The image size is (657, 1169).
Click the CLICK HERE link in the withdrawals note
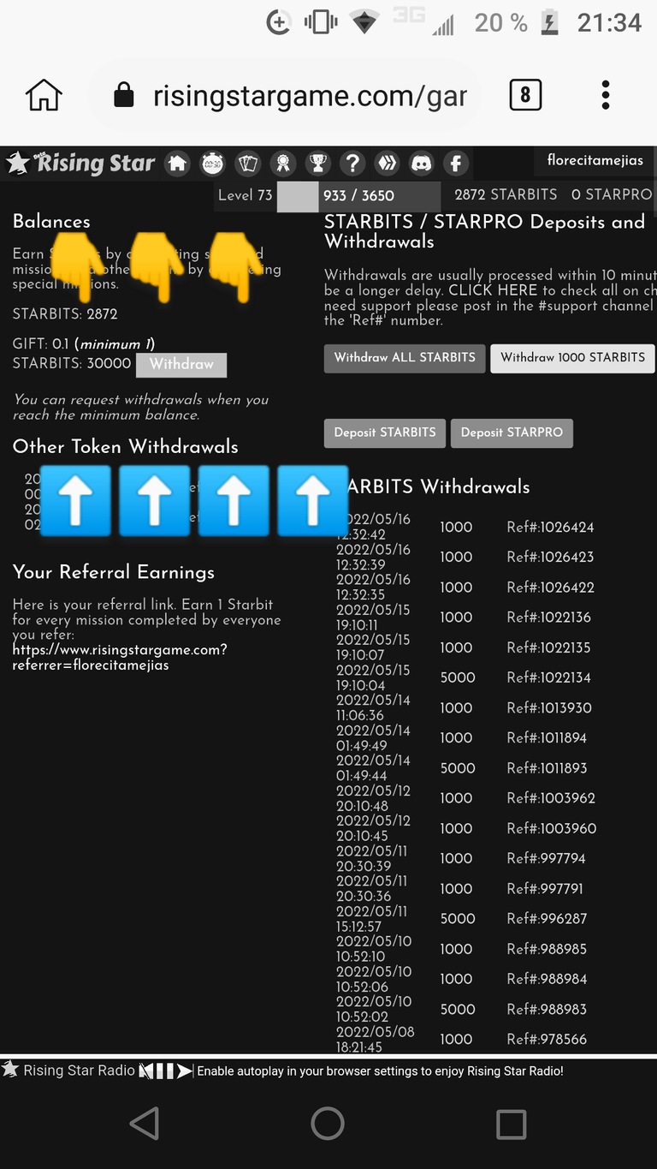tap(493, 290)
